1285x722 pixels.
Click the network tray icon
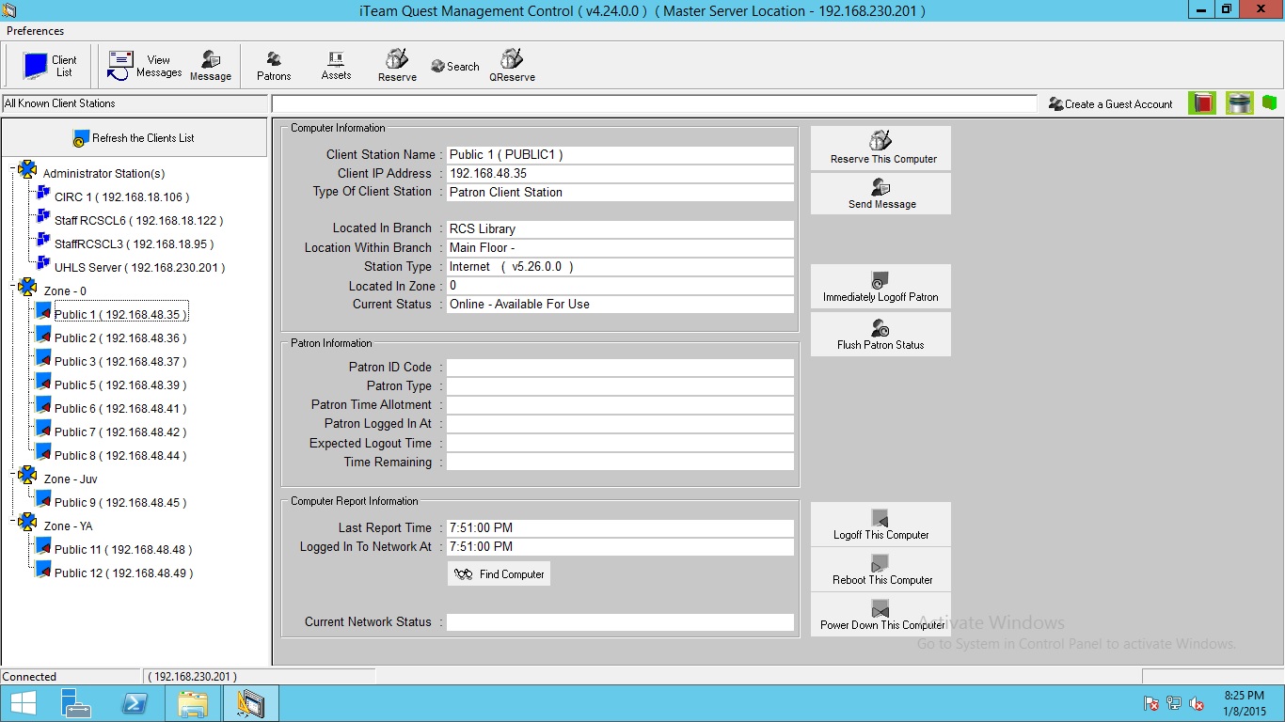tap(1174, 703)
